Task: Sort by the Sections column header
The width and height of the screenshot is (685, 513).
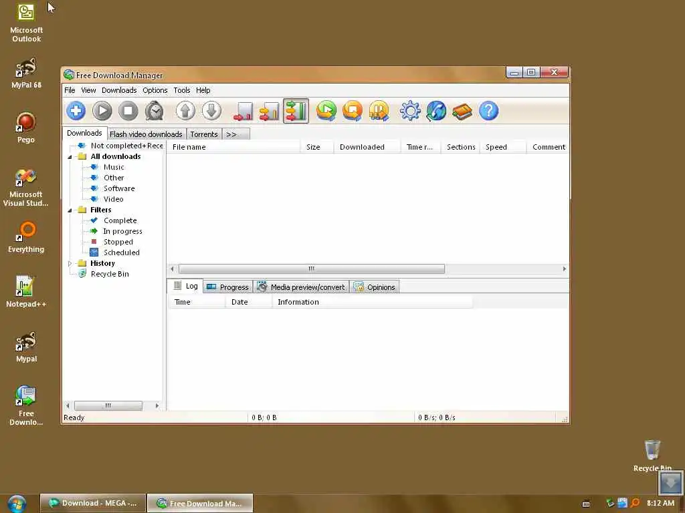Action: coord(461,147)
